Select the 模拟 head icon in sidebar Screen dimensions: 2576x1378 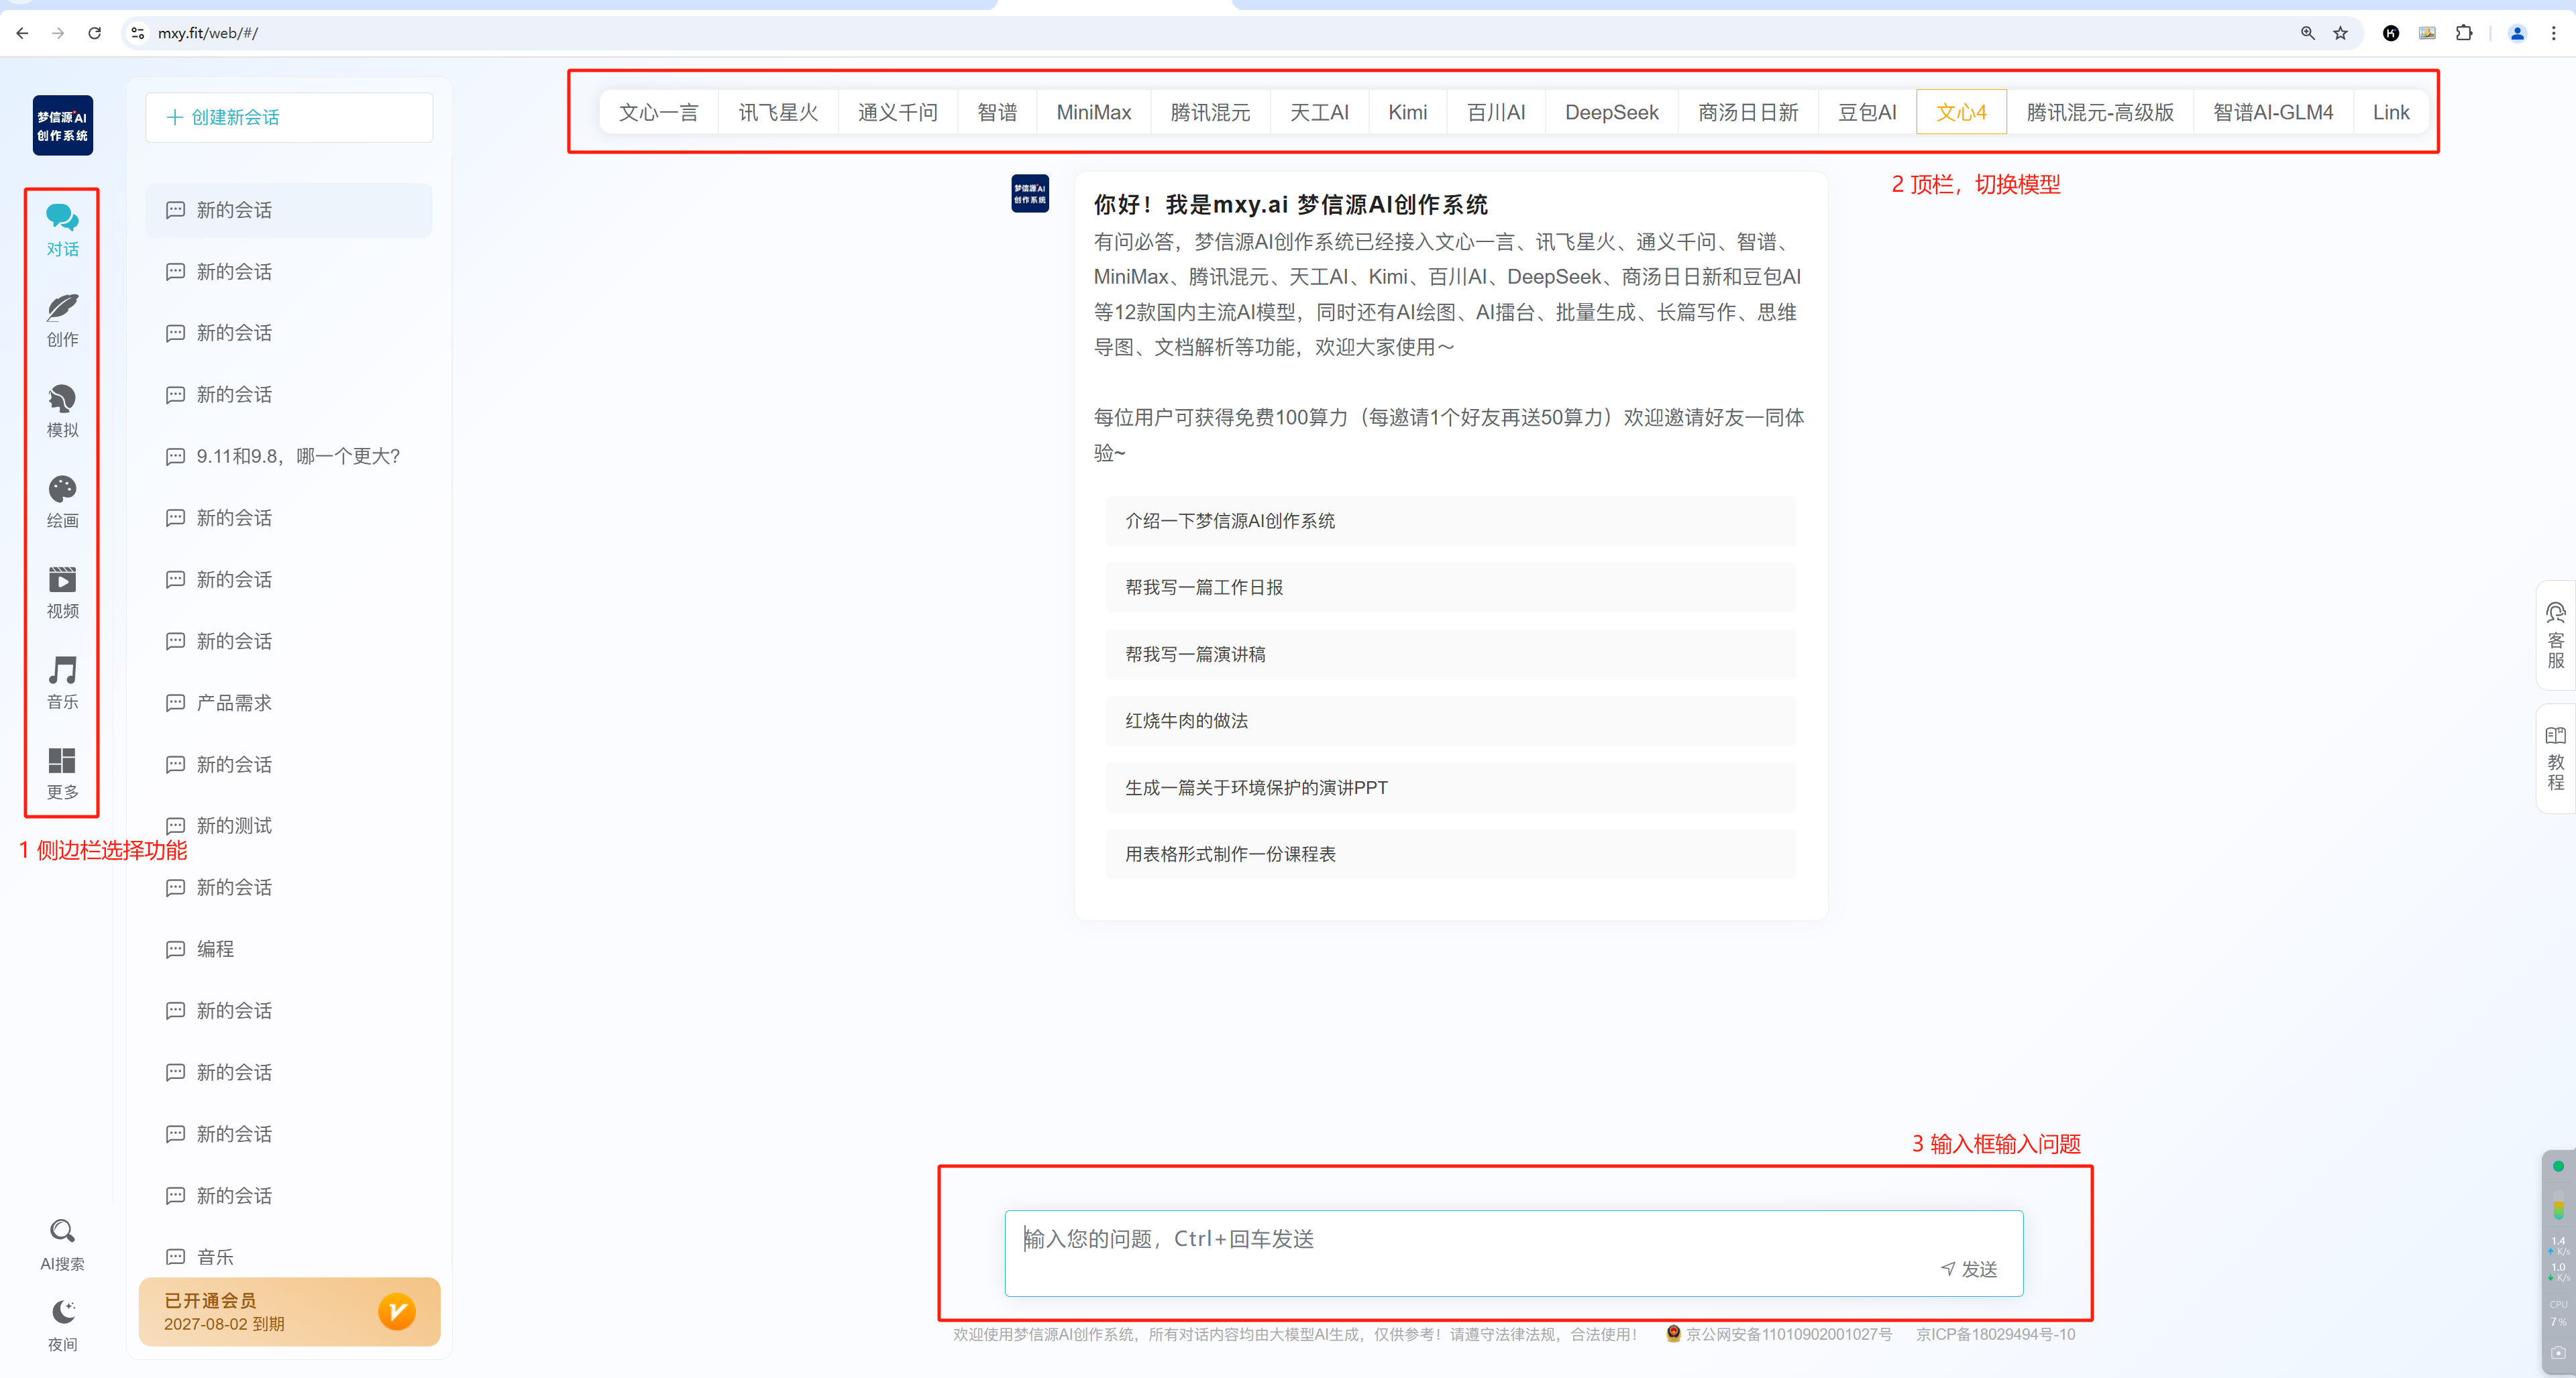(62, 400)
